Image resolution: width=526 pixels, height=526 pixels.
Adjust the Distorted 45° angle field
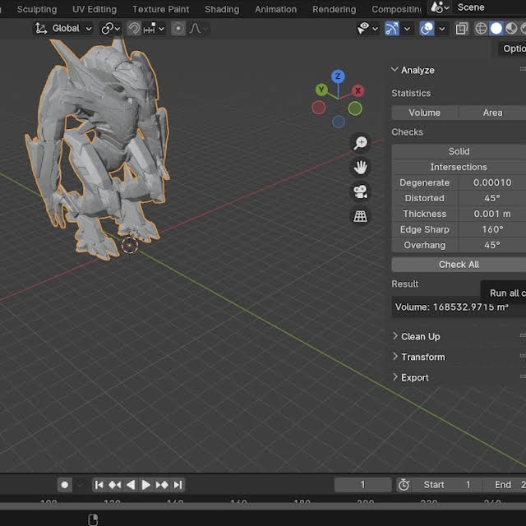[492, 198]
